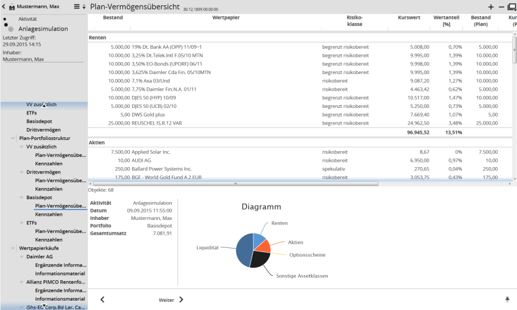The width and height of the screenshot is (517, 310).
Task: Open the hamburger menu in the header
Action: 77,6
